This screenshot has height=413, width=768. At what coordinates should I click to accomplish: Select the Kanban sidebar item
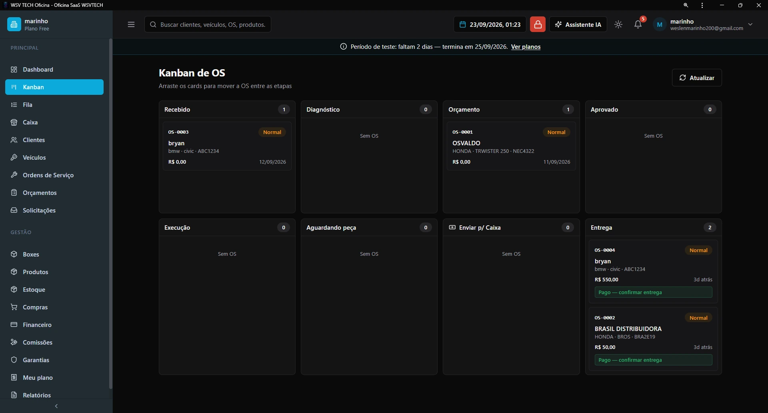coord(54,87)
